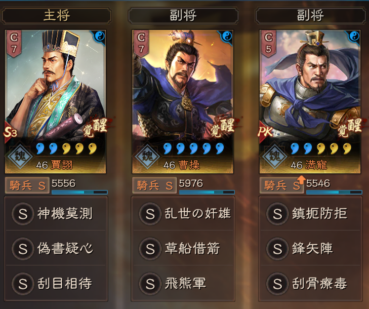Click the PK badge on 満寵's card
This screenshot has width=369, height=309.
265,132
